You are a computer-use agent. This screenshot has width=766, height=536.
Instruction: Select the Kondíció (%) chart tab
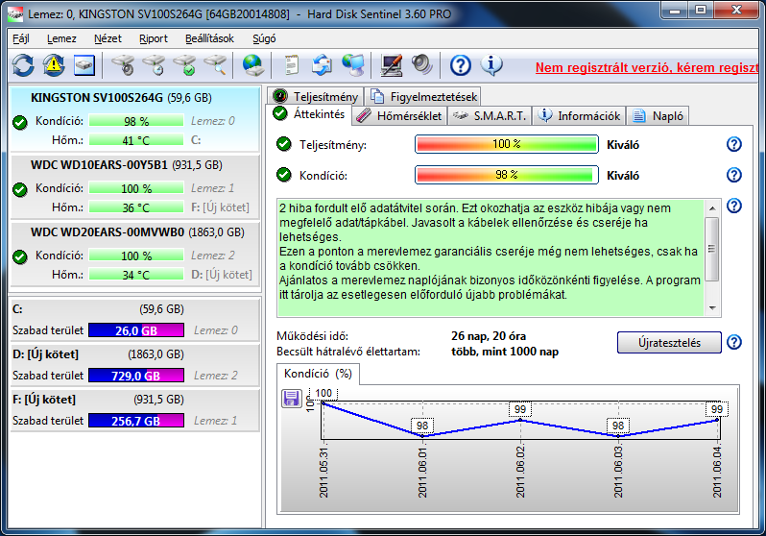coord(318,374)
